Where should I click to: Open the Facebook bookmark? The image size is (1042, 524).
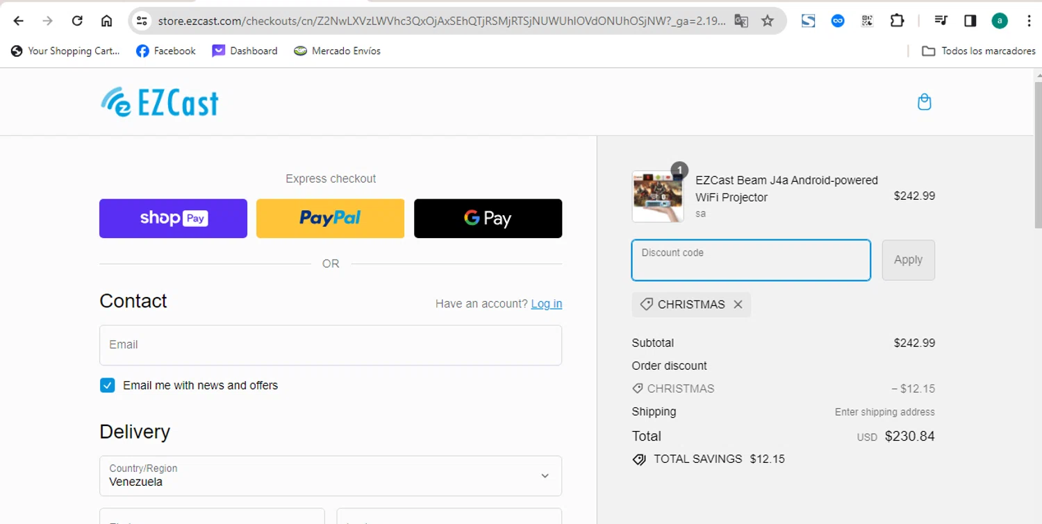(166, 51)
